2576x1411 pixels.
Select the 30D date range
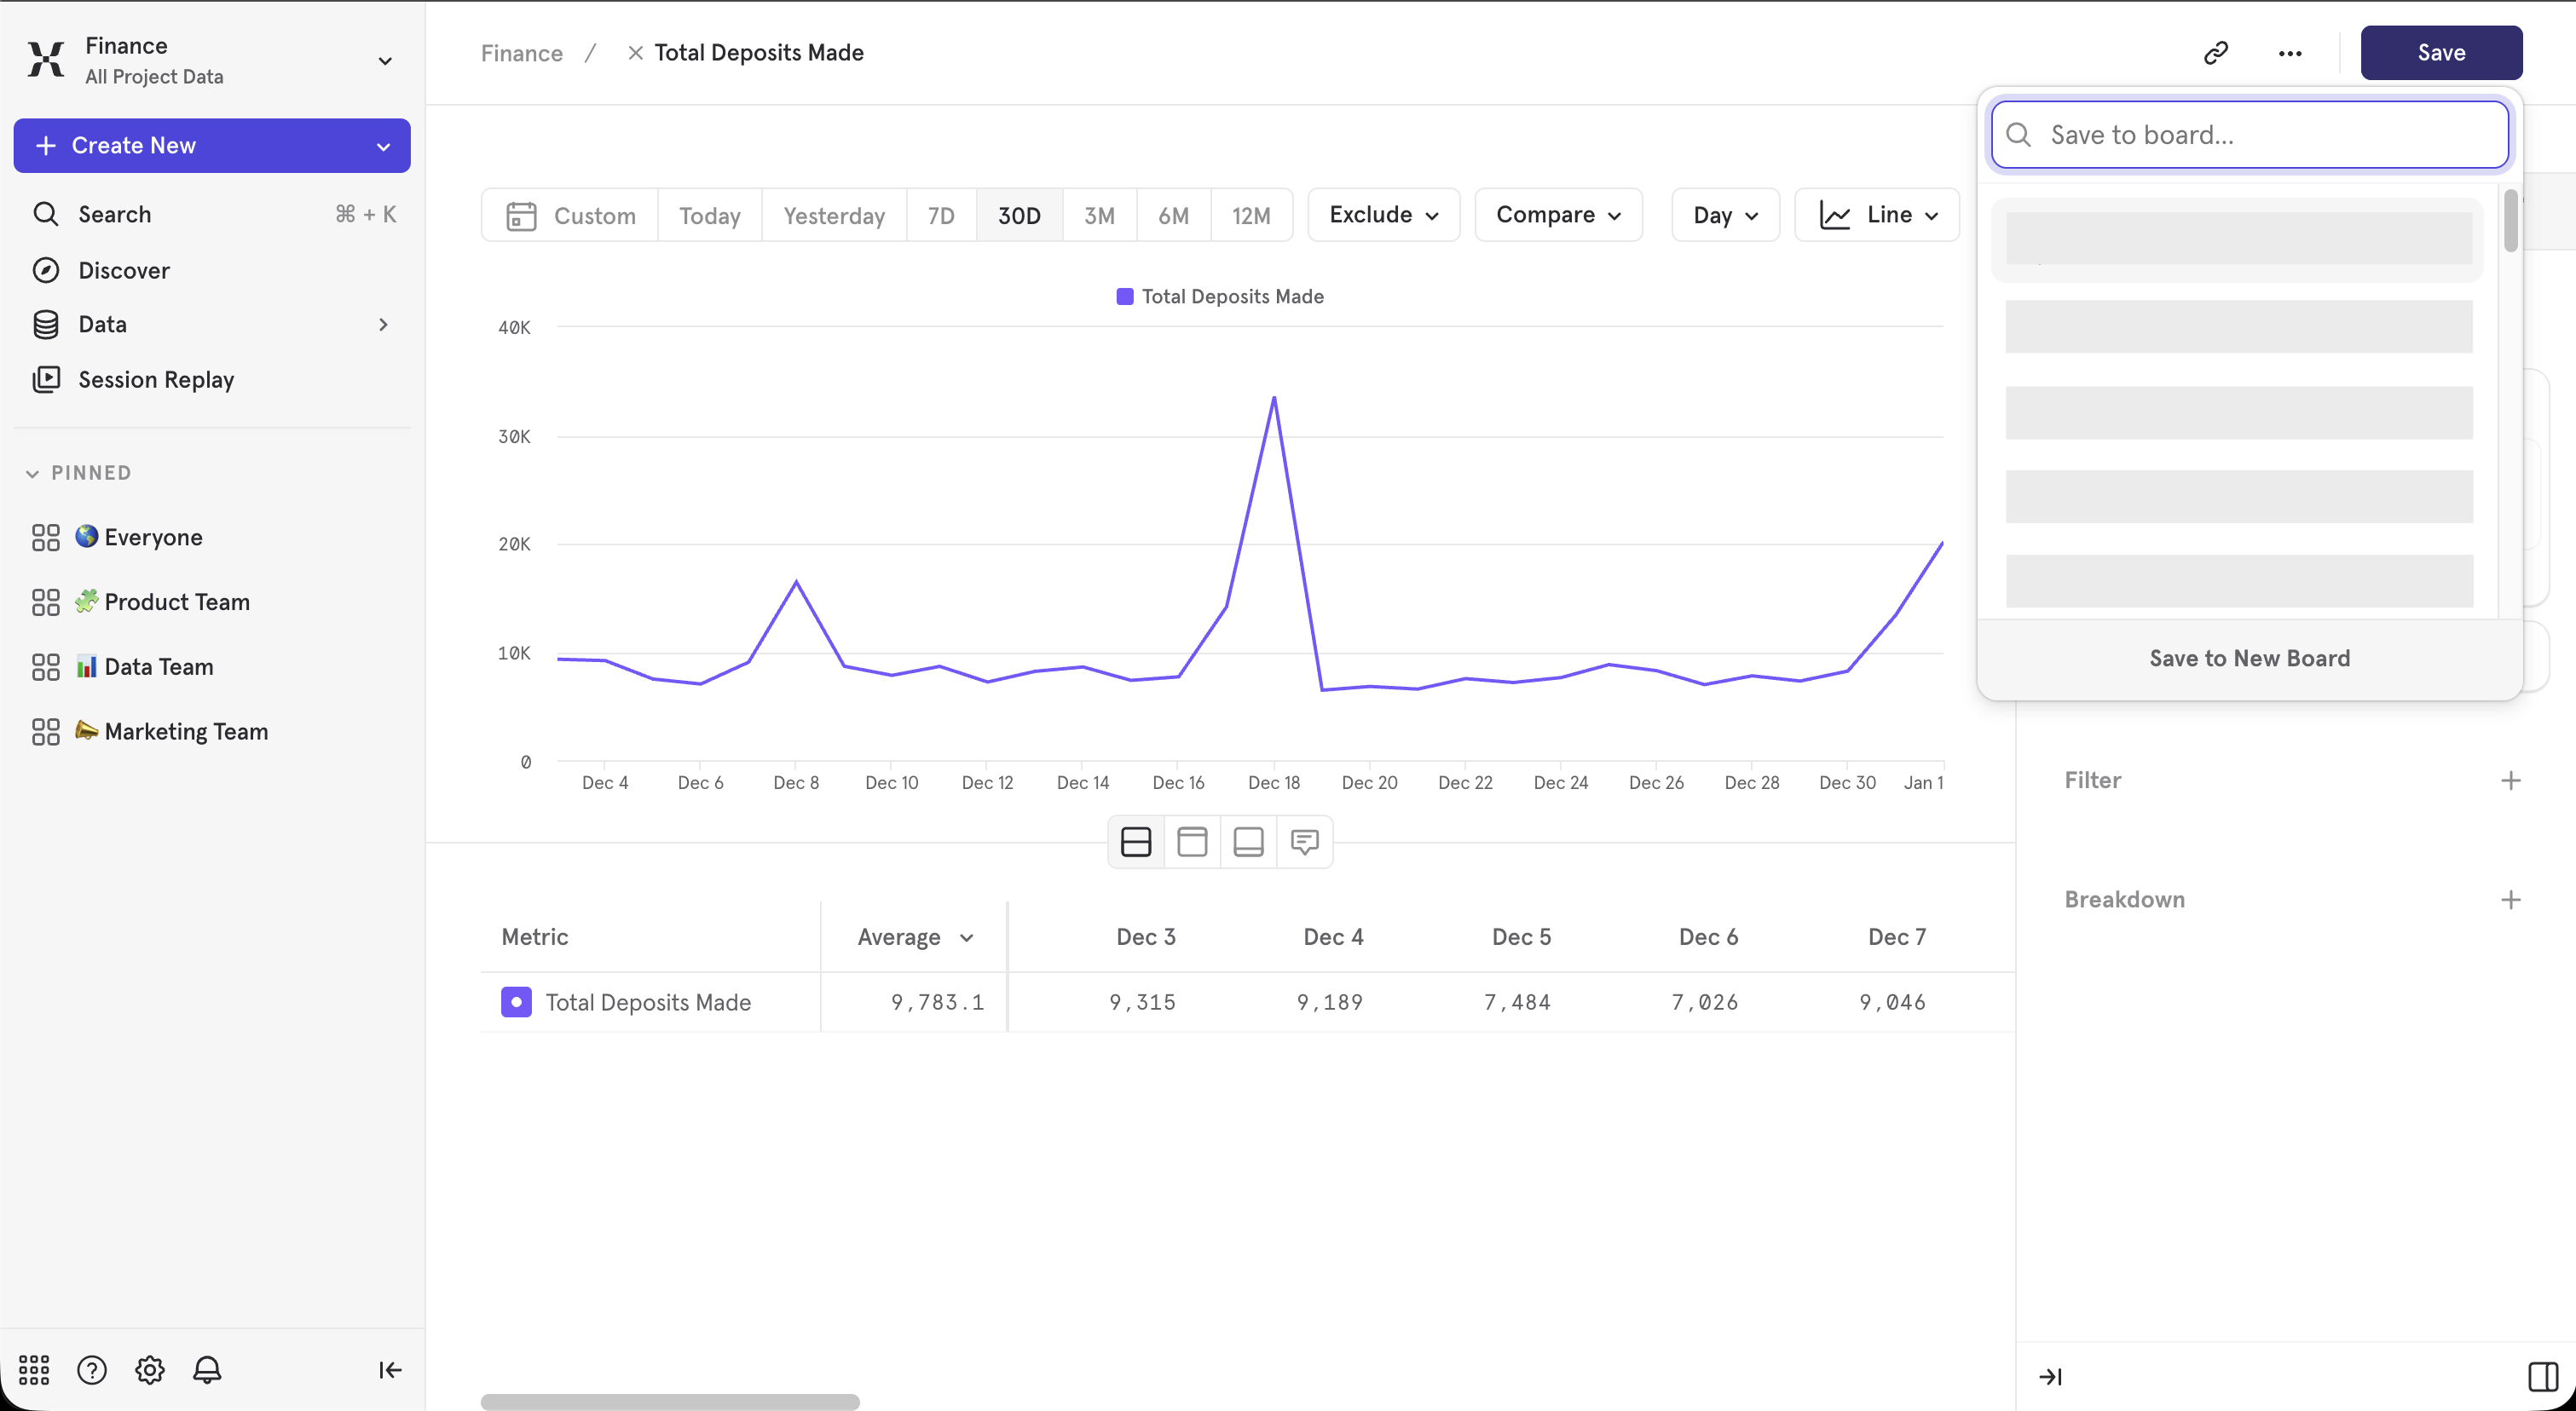[x=1019, y=215]
